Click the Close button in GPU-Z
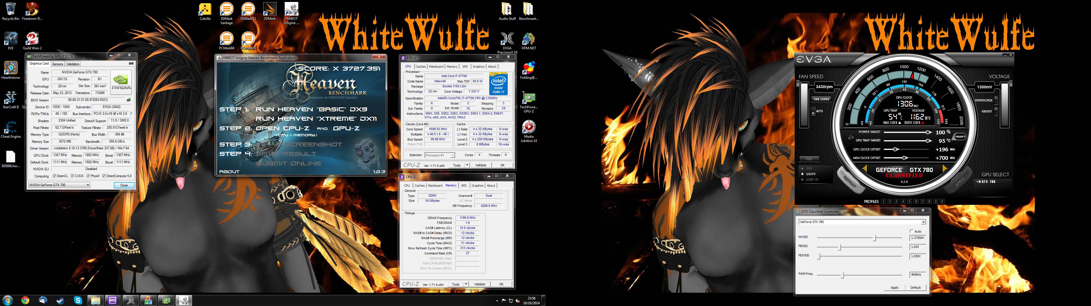 click(x=124, y=185)
